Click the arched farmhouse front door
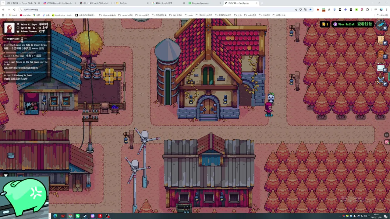The image size is (390, 219). pyautogui.click(x=208, y=107)
